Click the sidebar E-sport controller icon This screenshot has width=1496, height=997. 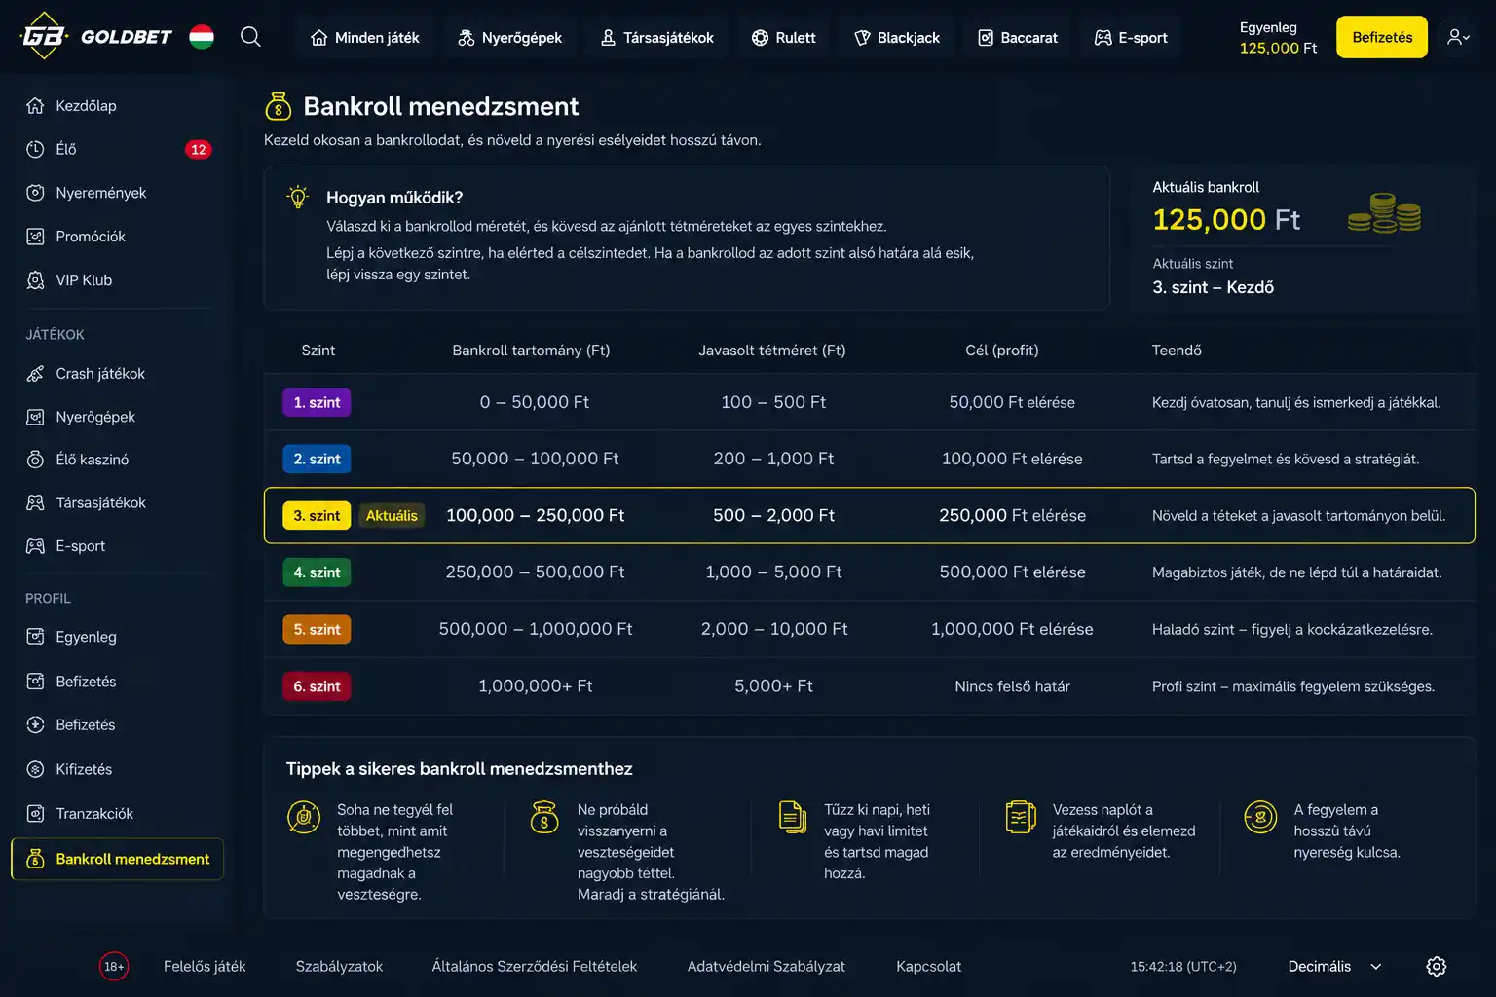click(35, 546)
